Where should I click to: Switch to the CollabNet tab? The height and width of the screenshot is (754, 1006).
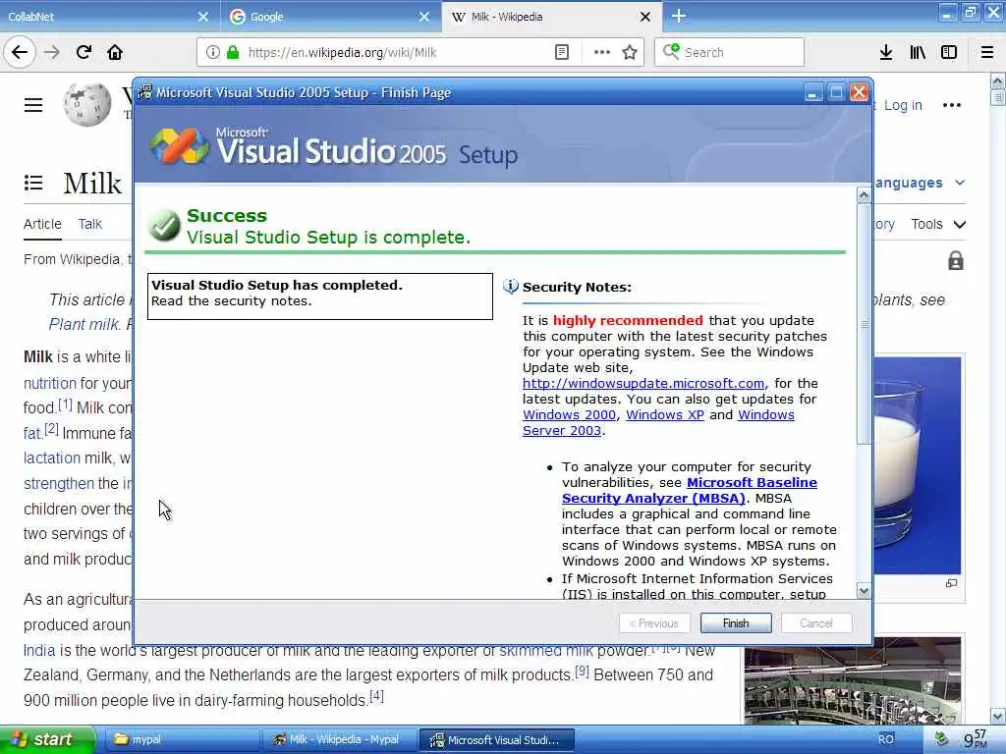click(109, 17)
